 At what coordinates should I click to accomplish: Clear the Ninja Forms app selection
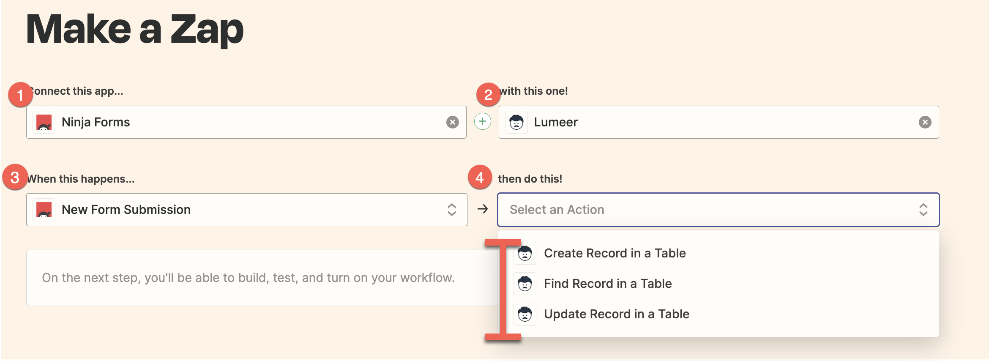pyautogui.click(x=452, y=122)
